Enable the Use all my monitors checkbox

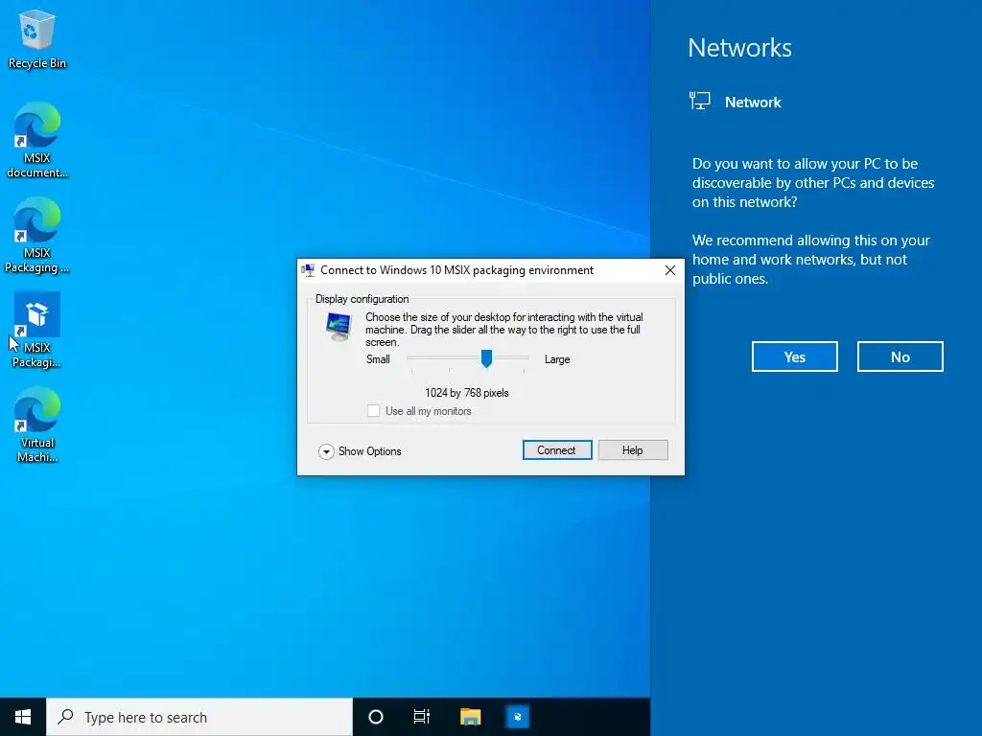click(373, 411)
